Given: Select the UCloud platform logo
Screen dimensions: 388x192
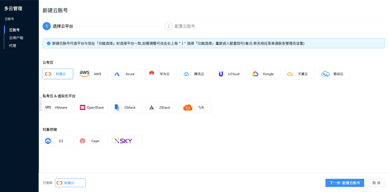Looking at the screenshot, I should 221,74.
